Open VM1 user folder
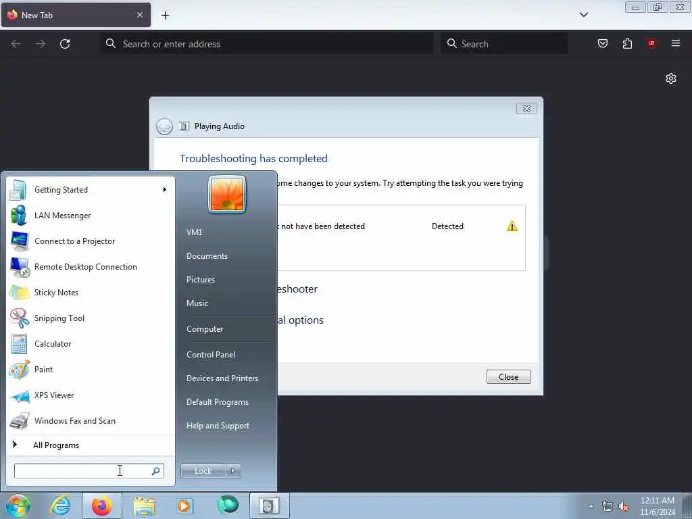 [x=194, y=232]
